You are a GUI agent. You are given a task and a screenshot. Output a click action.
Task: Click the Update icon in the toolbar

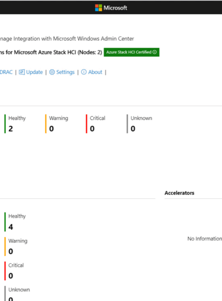click(22, 72)
